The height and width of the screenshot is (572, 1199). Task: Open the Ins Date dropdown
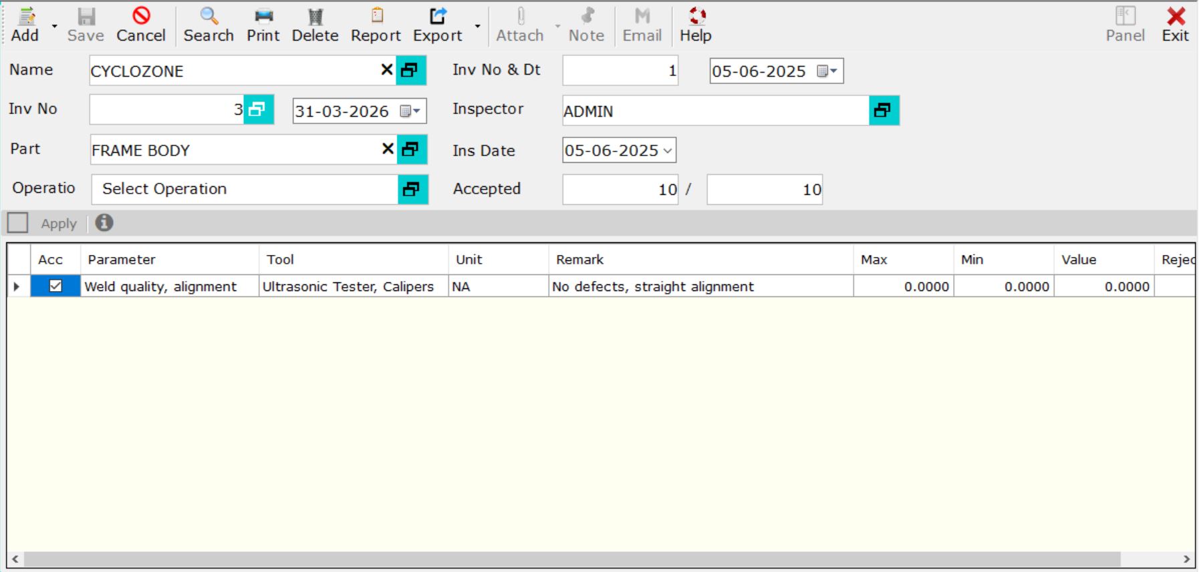pos(667,151)
